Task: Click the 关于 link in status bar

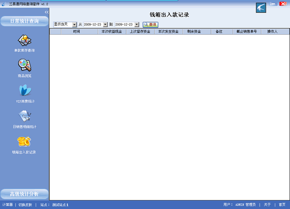Action: [x=267, y=205]
